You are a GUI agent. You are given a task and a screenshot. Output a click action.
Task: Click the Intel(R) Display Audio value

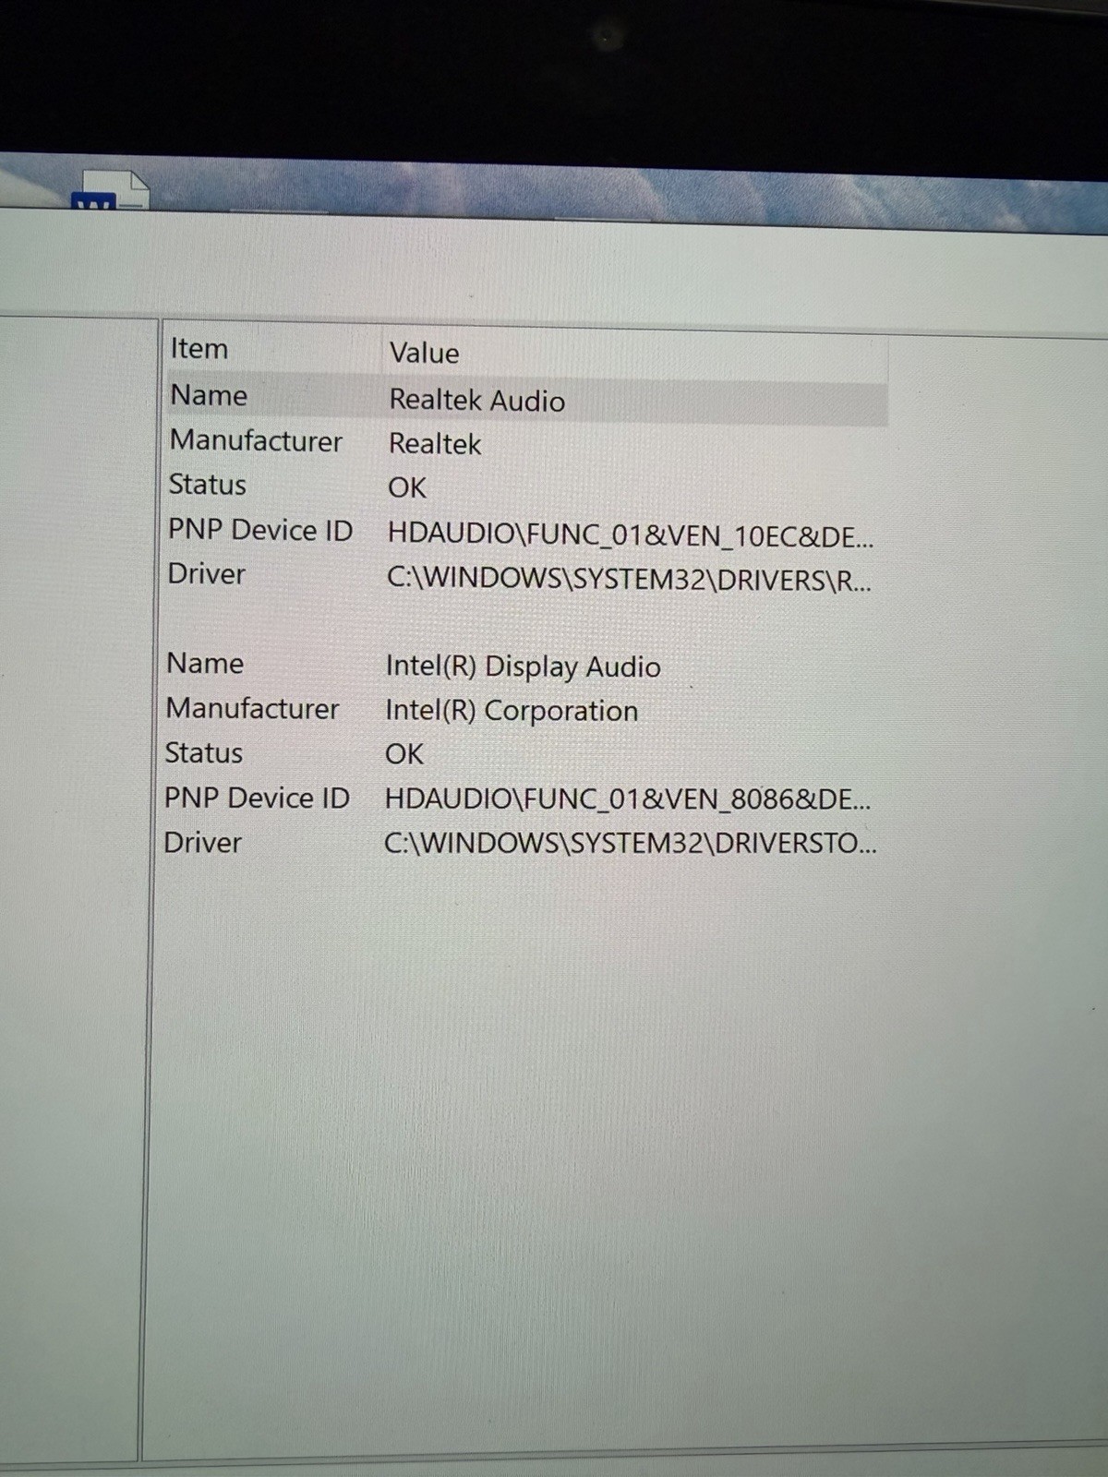click(523, 666)
